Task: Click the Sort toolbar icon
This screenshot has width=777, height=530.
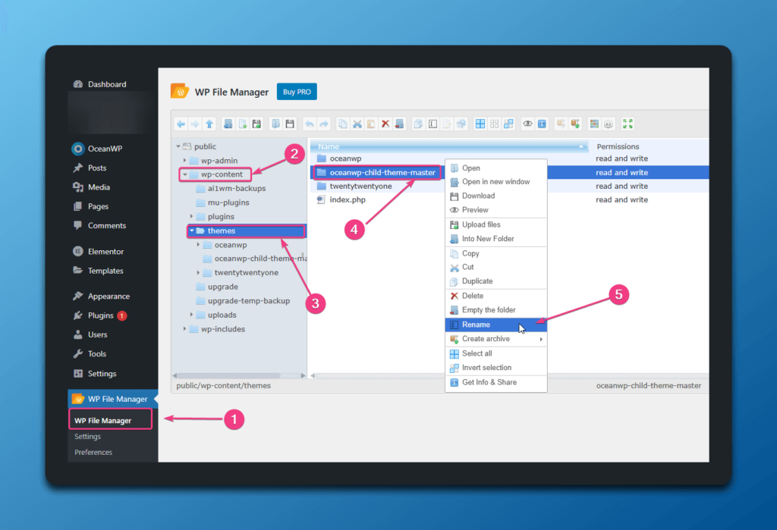Action: pos(609,124)
